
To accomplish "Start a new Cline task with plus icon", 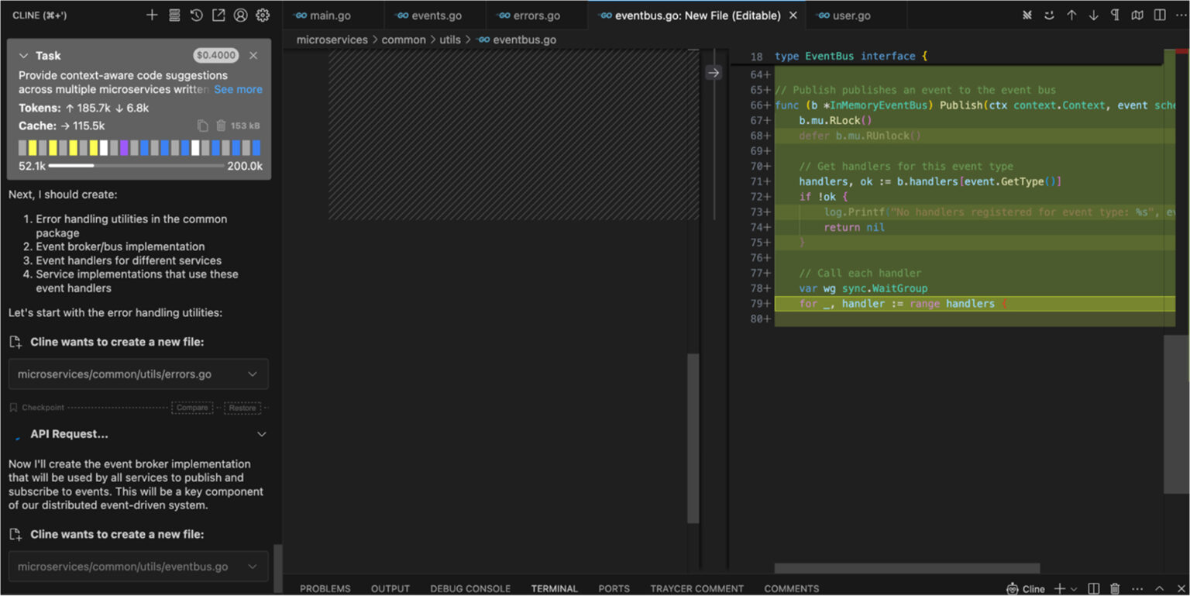I will [x=152, y=16].
